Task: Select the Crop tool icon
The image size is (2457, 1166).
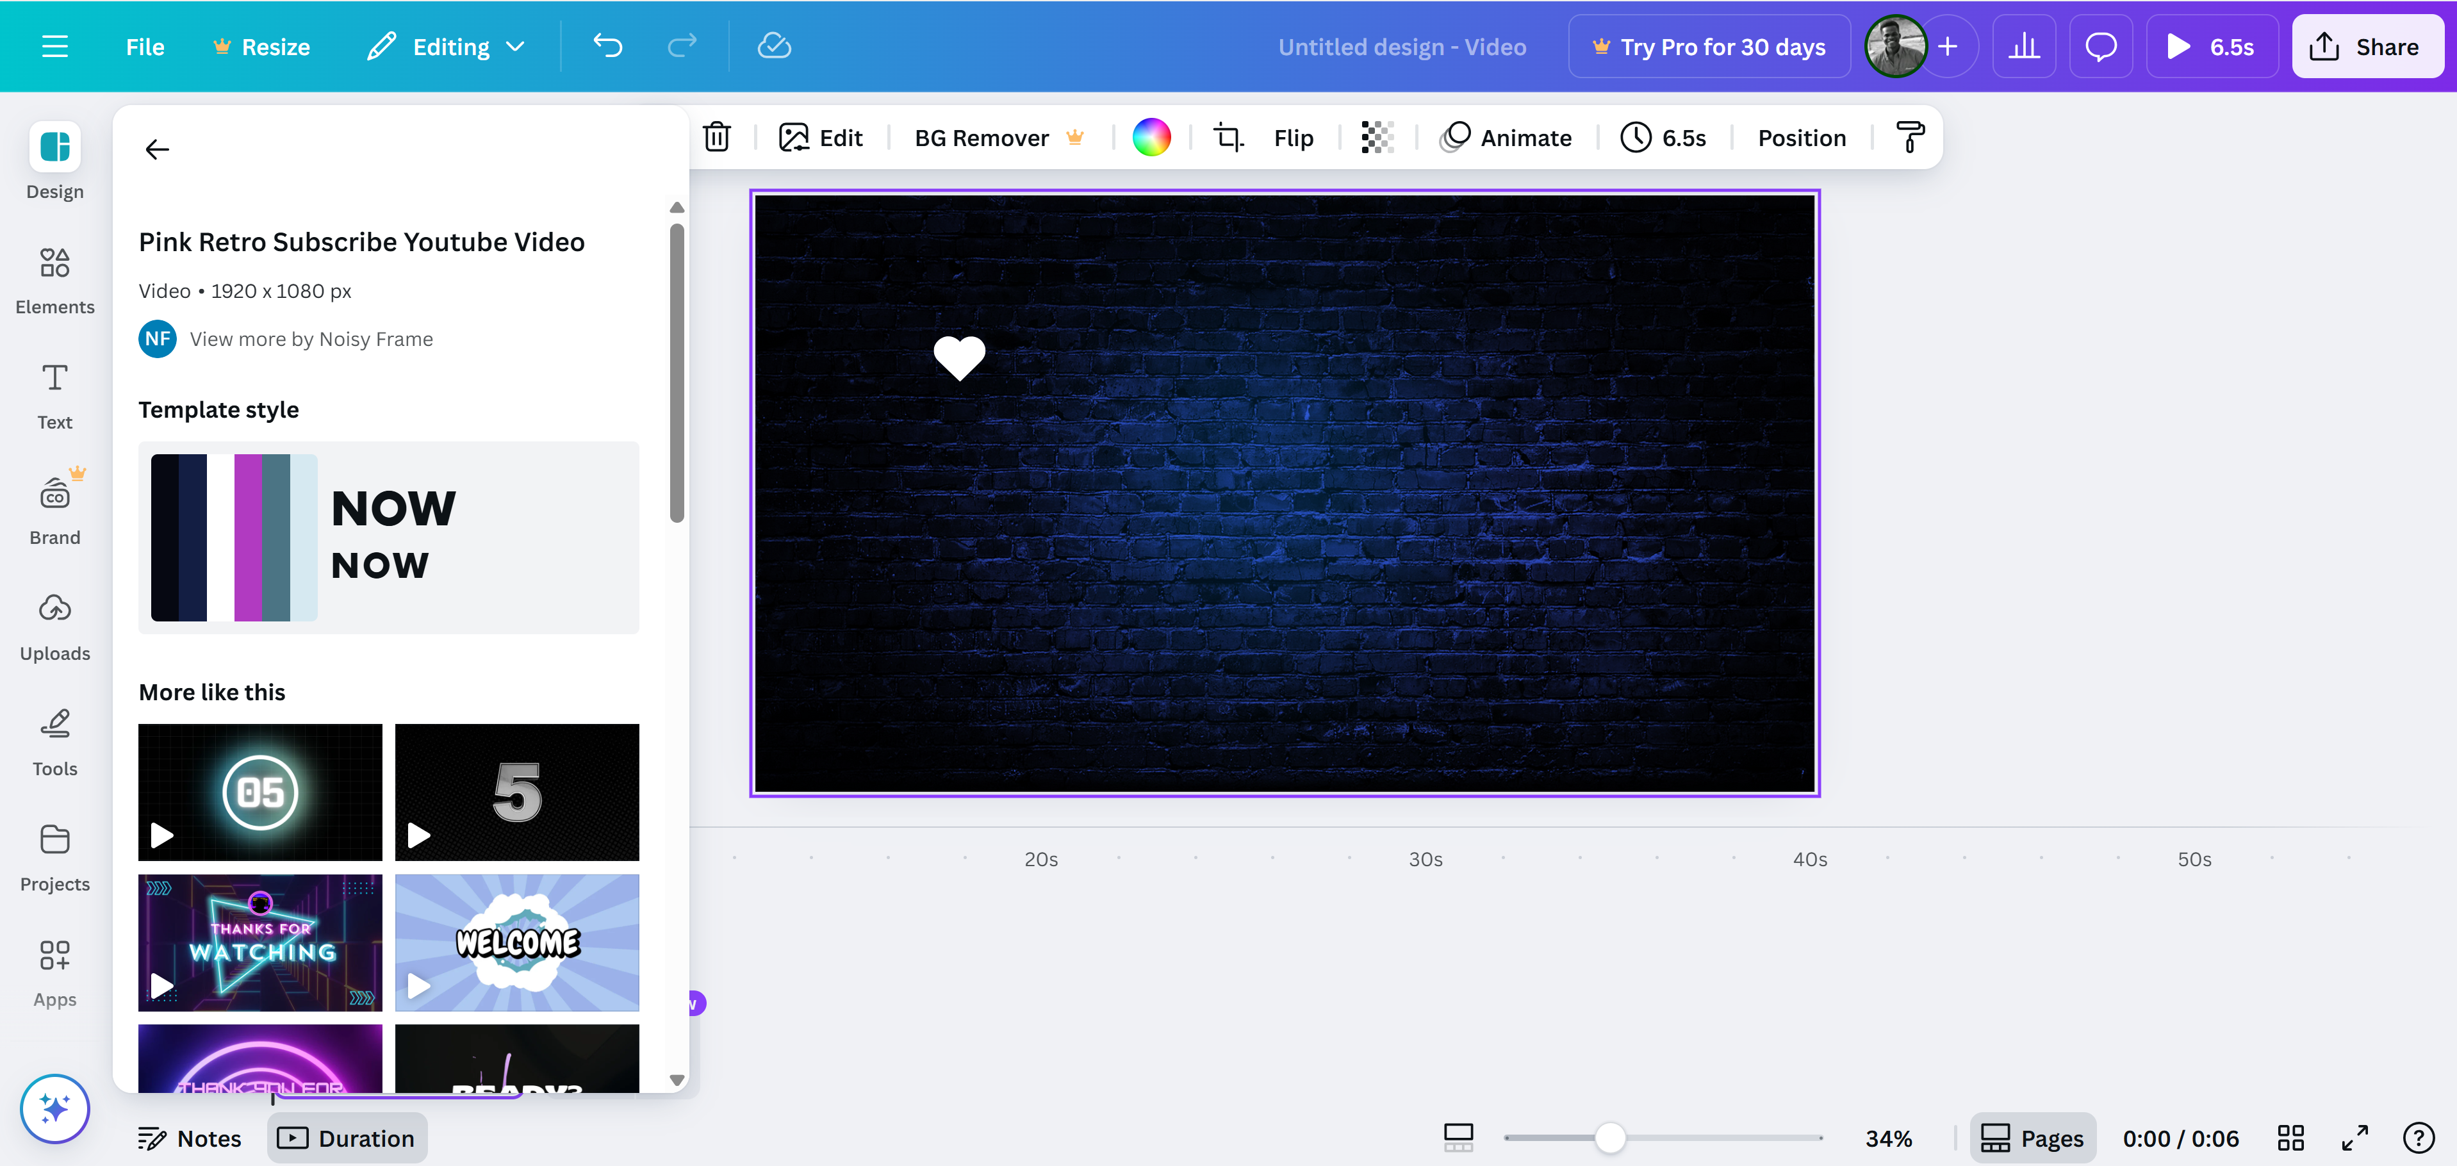Action: tap(1229, 137)
